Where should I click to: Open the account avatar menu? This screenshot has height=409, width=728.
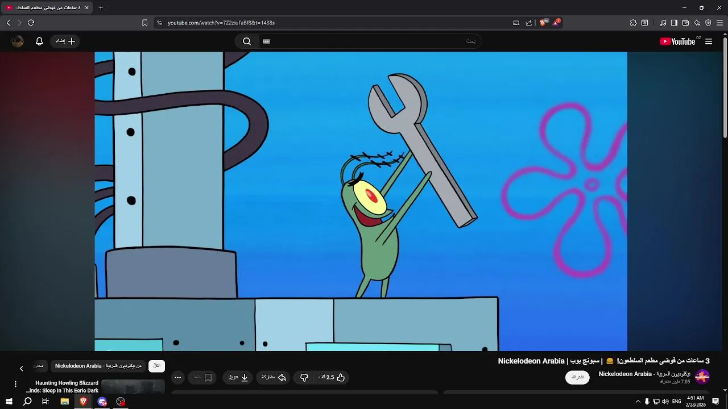(17, 41)
